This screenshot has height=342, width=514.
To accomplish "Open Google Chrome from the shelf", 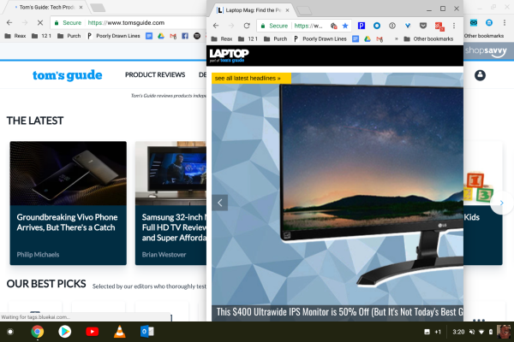I will click(38, 332).
